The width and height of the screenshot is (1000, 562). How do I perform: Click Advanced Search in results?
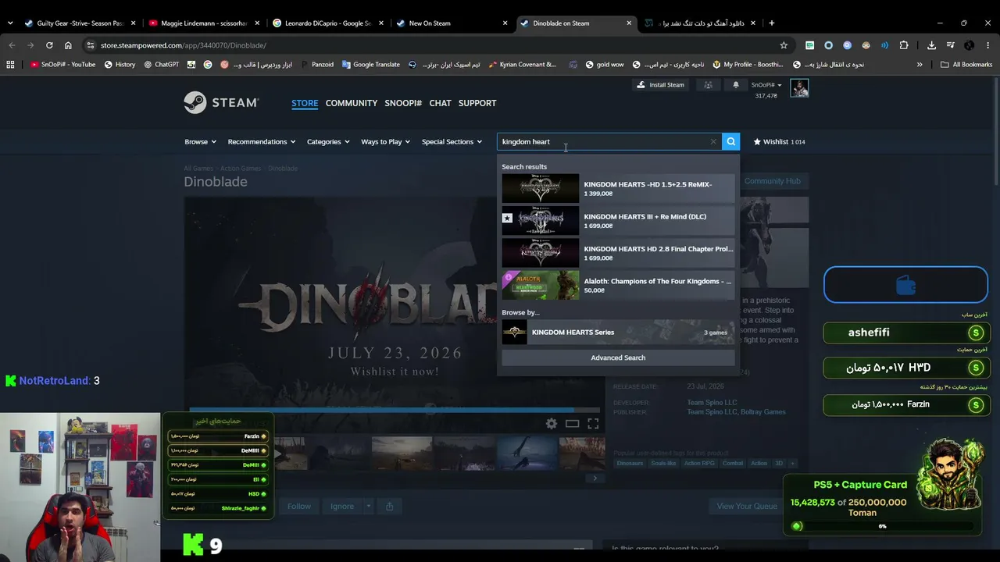click(x=618, y=357)
